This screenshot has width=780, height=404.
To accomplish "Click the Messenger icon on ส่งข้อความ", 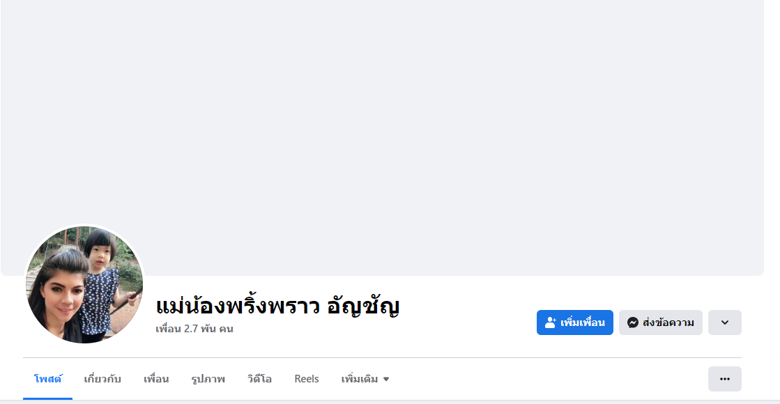I will [x=633, y=323].
